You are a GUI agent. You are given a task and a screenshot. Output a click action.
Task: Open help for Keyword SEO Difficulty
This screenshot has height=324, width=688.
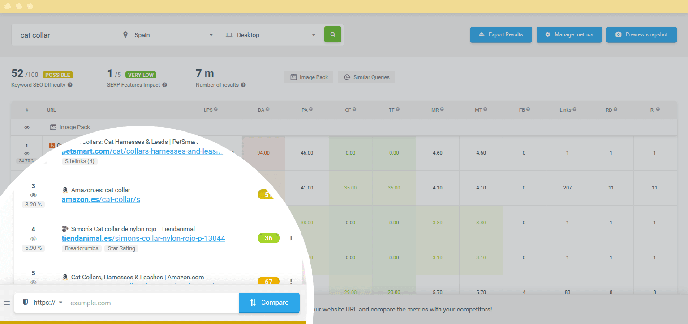coord(70,85)
